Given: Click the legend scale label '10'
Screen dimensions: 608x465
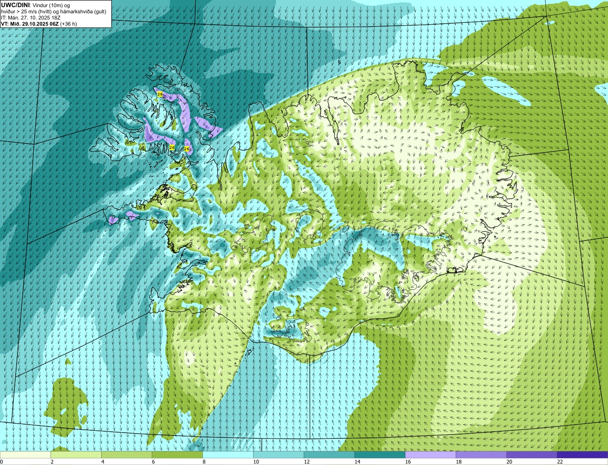Looking at the screenshot, I should pyautogui.click(x=256, y=462).
